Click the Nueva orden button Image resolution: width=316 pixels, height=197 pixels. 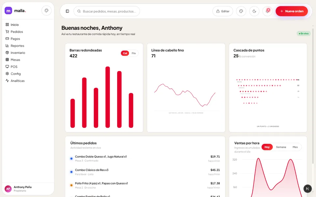pyautogui.click(x=292, y=11)
